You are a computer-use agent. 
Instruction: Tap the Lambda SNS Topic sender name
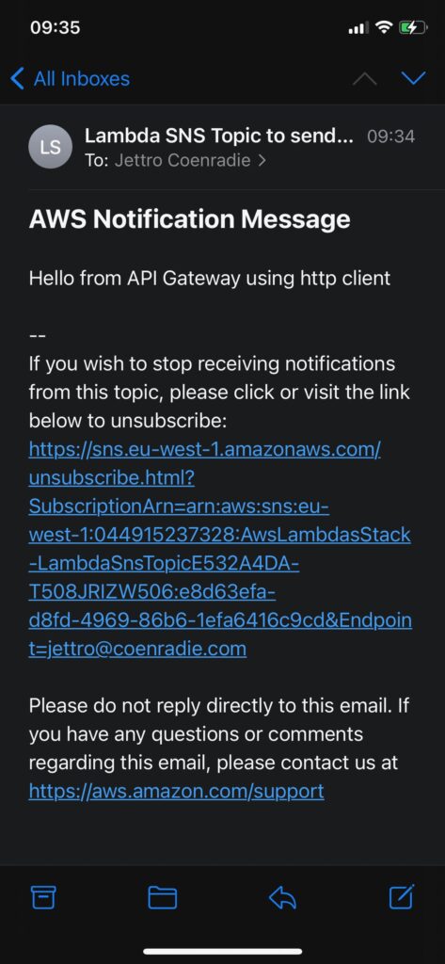[219, 136]
